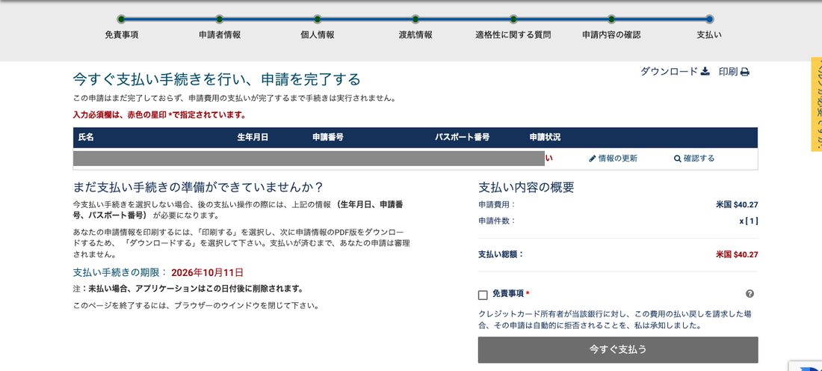Click the magnifier icon for 確認する
The width and height of the screenshot is (822, 371).
point(677,159)
